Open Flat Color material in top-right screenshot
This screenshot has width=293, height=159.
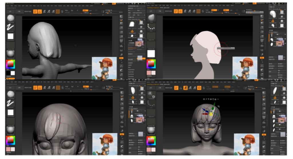151,54
